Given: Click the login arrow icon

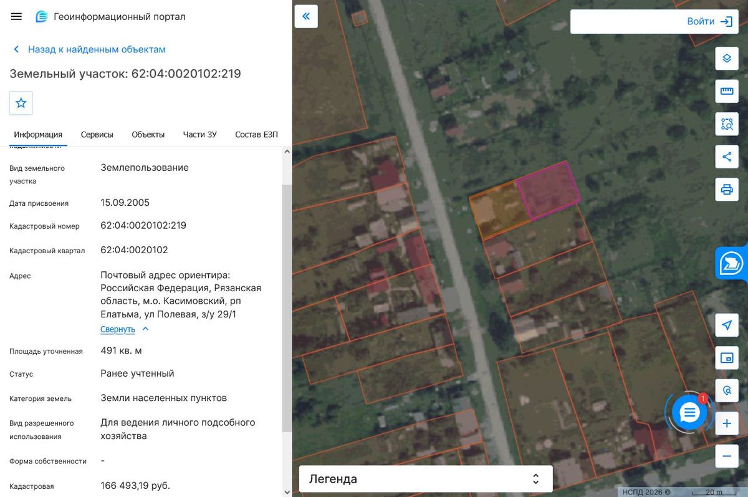Looking at the screenshot, I should click(x=726, y=21).
